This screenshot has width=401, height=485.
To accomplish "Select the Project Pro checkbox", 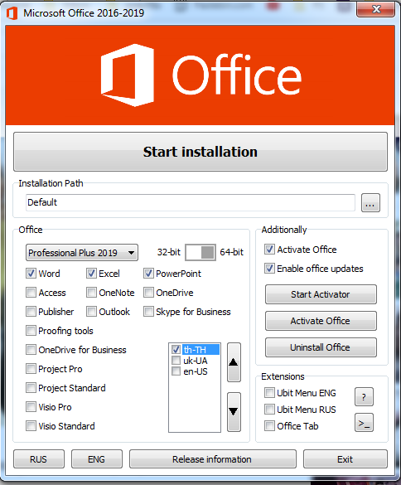I will point(31,369).
